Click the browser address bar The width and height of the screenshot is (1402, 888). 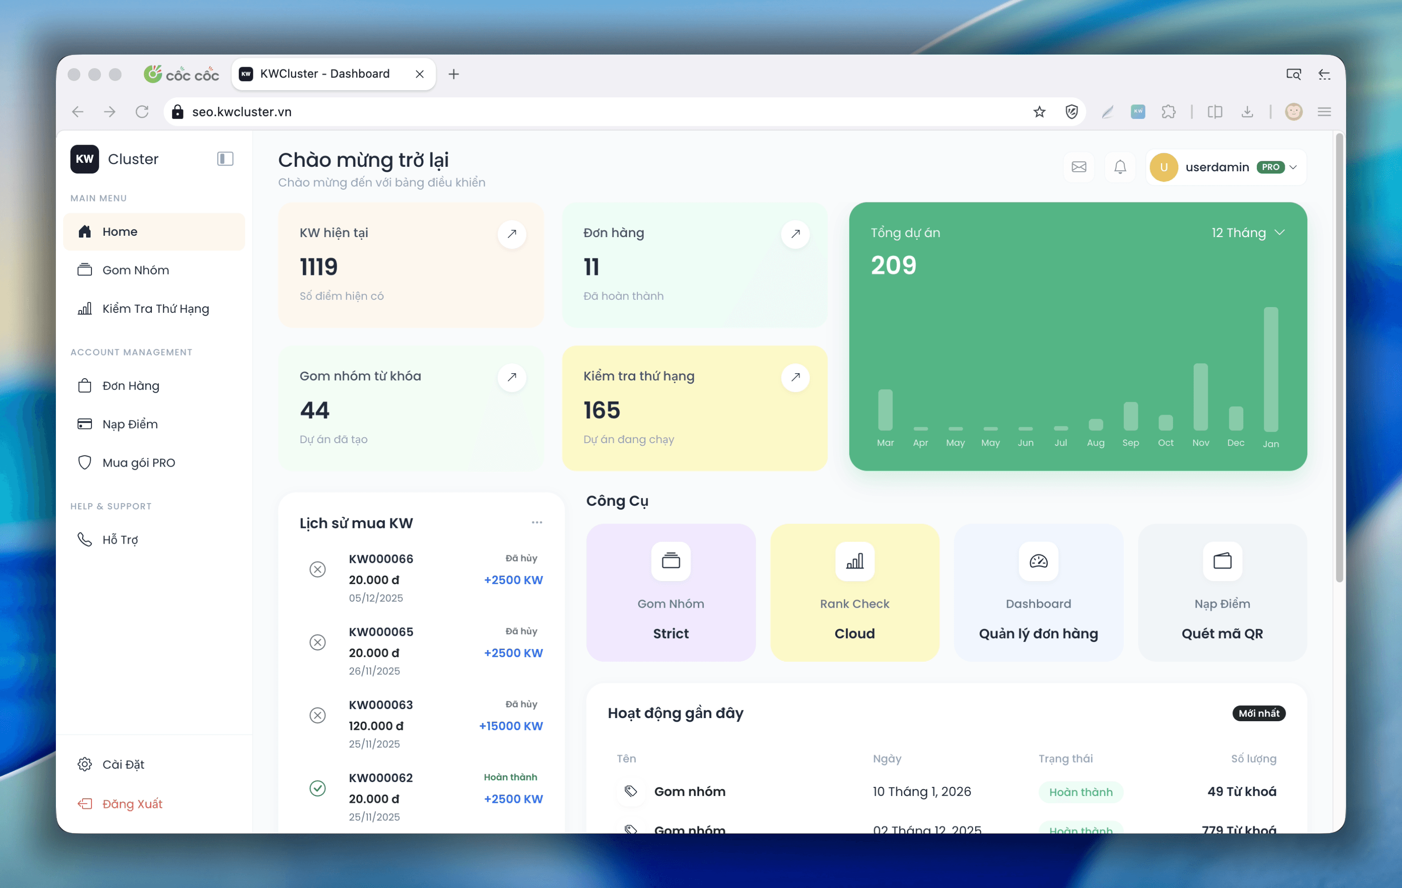pos(408,111)
